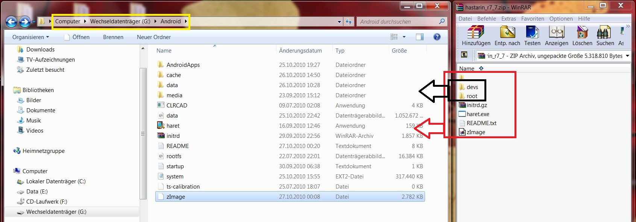
Task: Open the Optionen menu in WinRAR
Action: (561, 19)
